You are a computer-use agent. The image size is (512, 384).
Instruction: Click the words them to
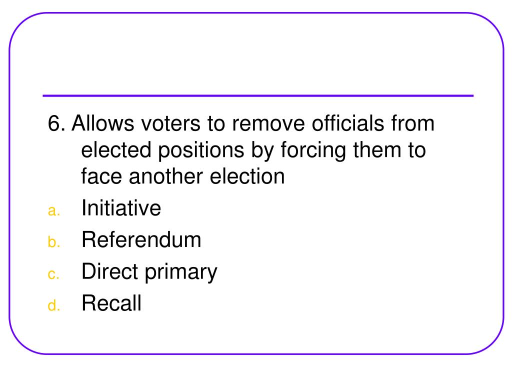click(x=389, y=150)
